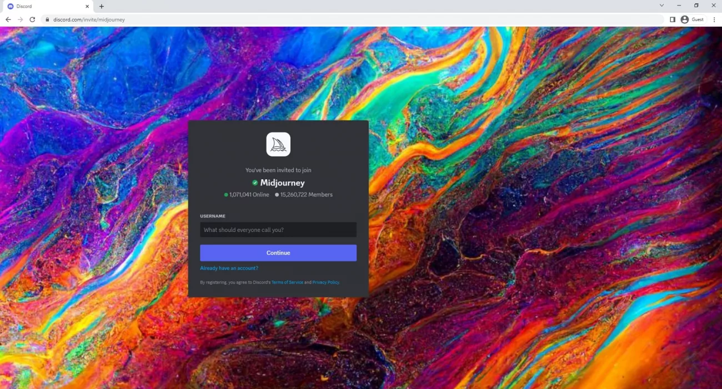Screen dimensions: 722x389
Task: Click the browser forward arrow
Action: pos(20,19)
